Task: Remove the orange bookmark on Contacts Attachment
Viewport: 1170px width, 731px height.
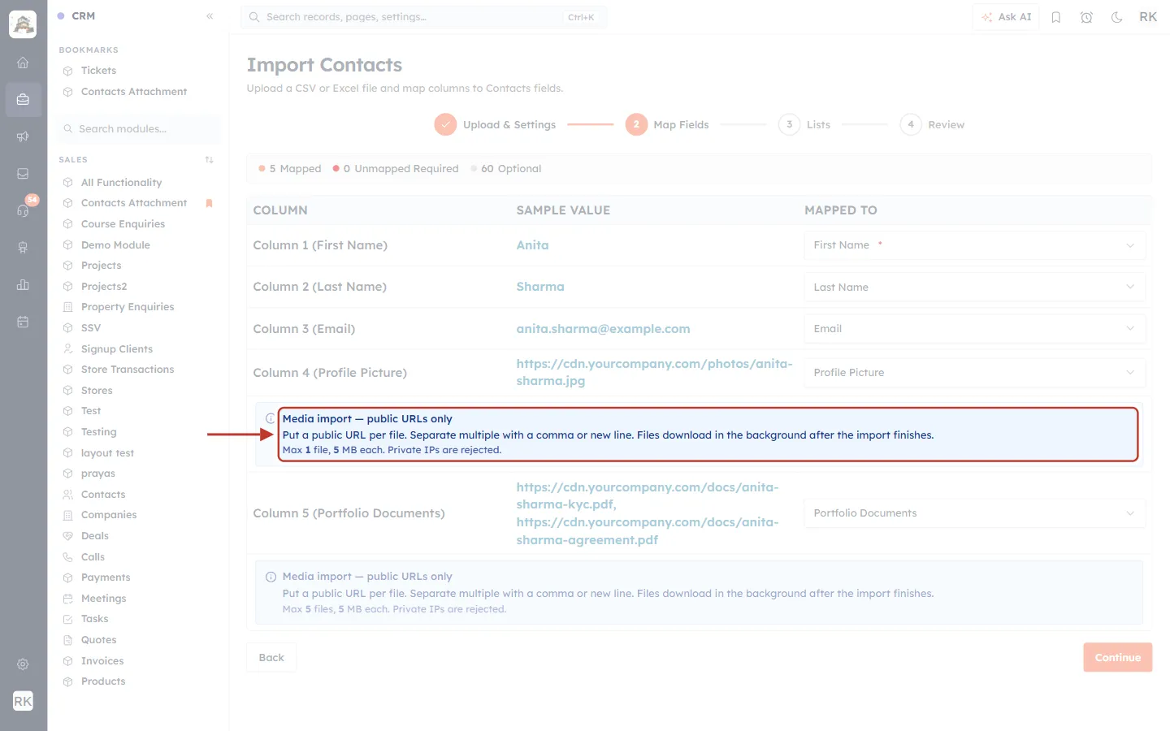Action: (x=209, y=203)
